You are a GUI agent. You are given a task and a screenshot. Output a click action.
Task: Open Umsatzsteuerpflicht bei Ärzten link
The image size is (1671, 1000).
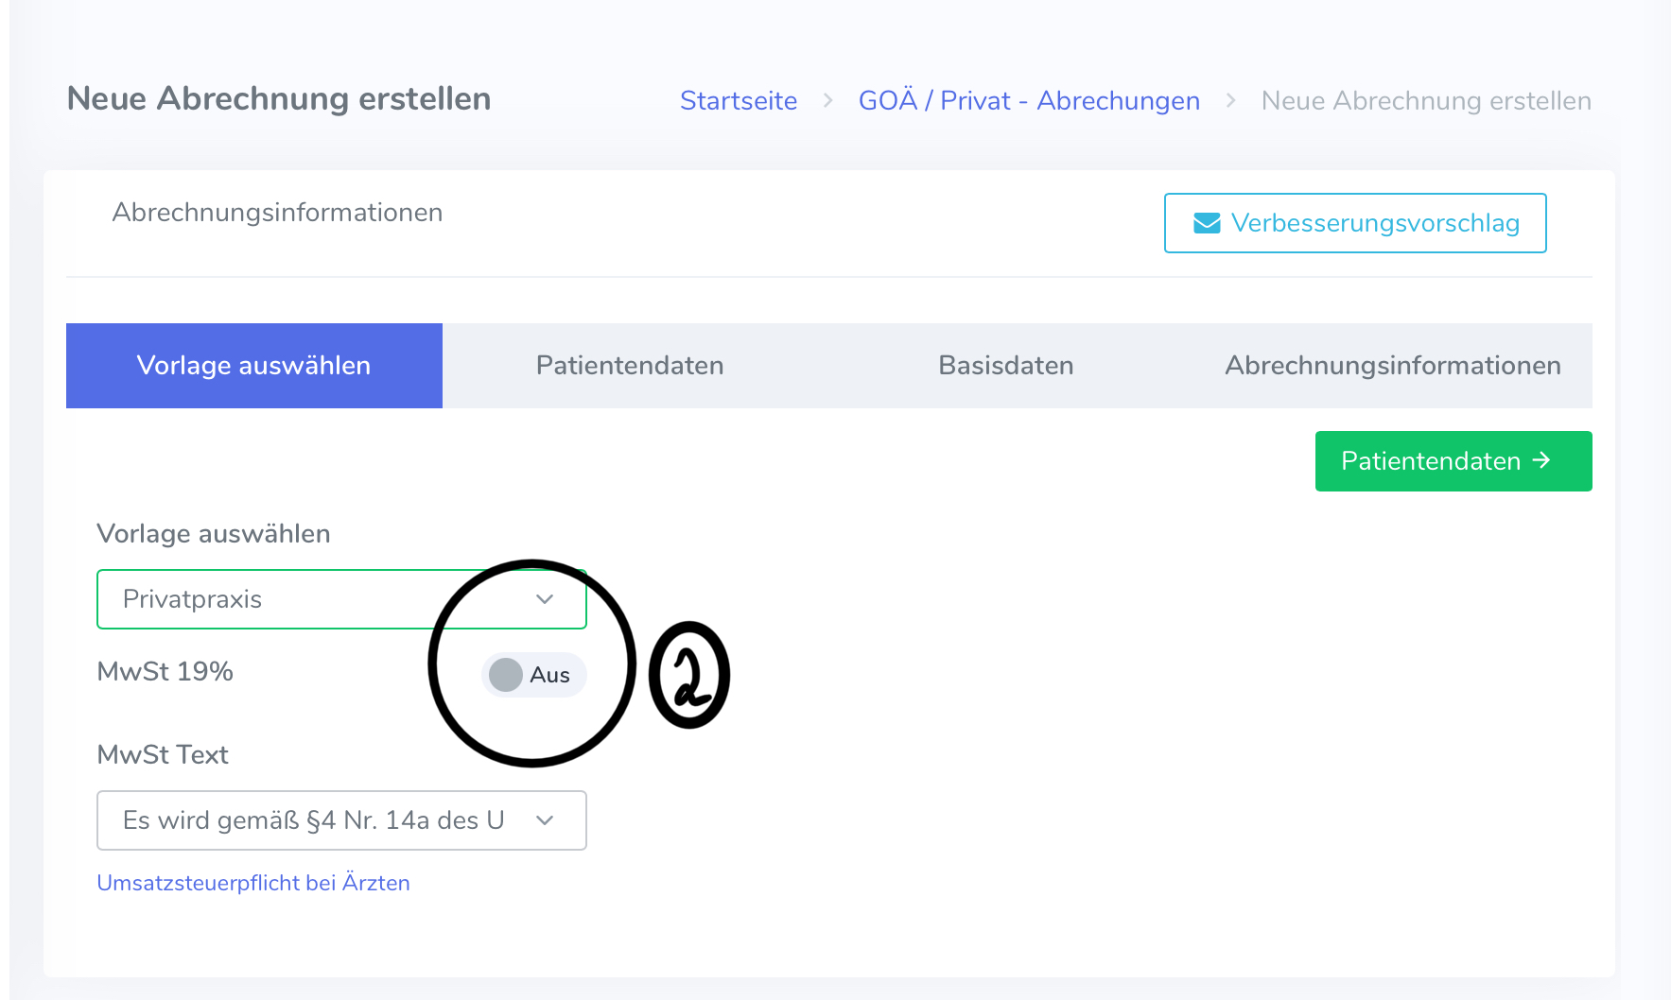[253, 883]
